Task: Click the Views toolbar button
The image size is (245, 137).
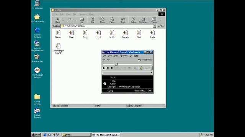Action: point(154,20)
